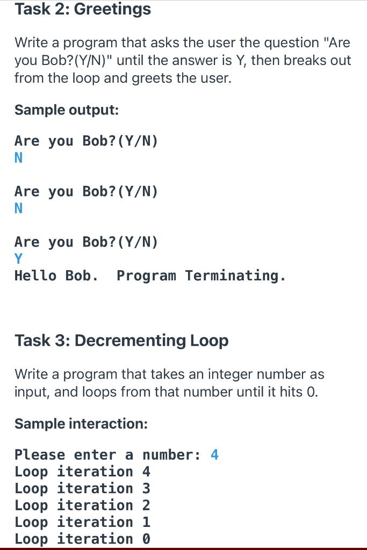Viewport: 367px width, 550px height.
Task: Click the 'Task 3: Decrementing Loop' heading
Action: 121,341
